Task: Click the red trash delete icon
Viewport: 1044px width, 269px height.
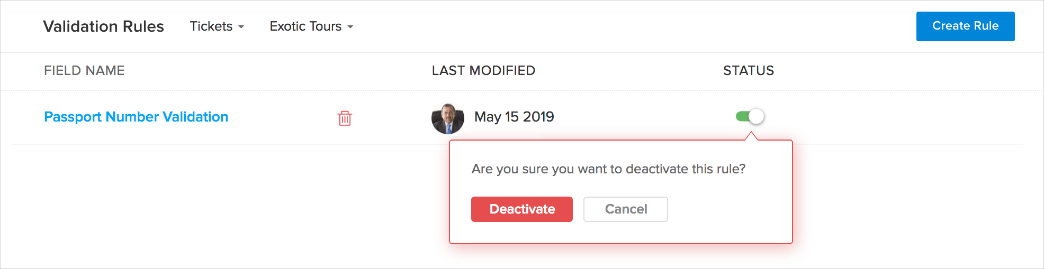Action: (x=345, y=118)
